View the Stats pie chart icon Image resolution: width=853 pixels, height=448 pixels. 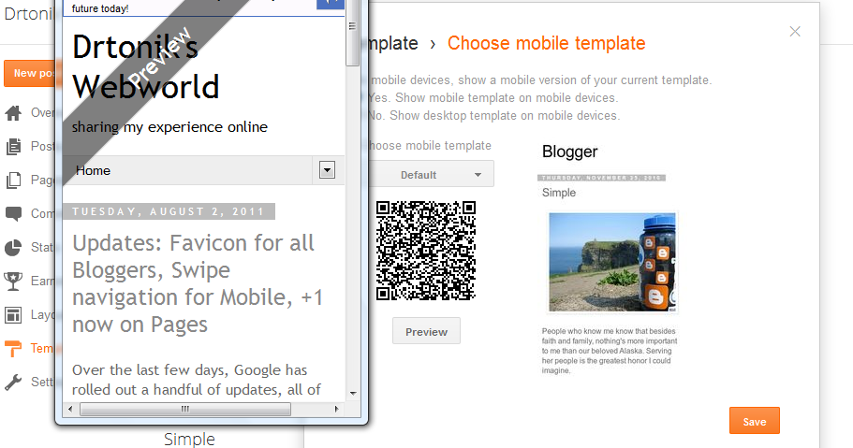(x=14, y=247)
